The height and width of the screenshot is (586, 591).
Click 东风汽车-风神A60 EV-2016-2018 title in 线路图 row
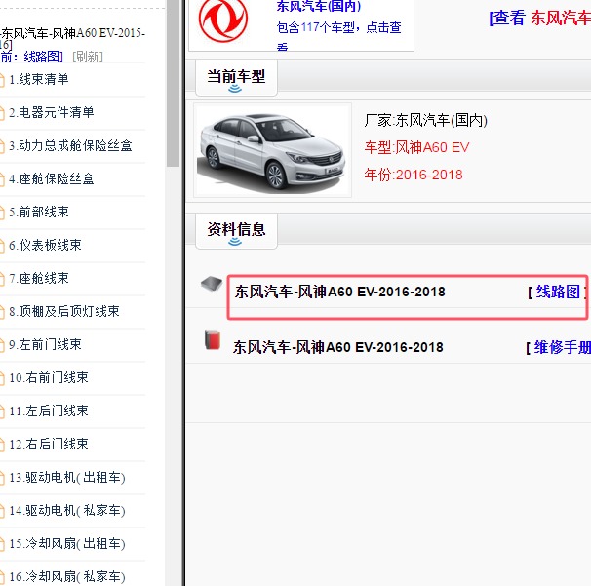coord(340,292)
